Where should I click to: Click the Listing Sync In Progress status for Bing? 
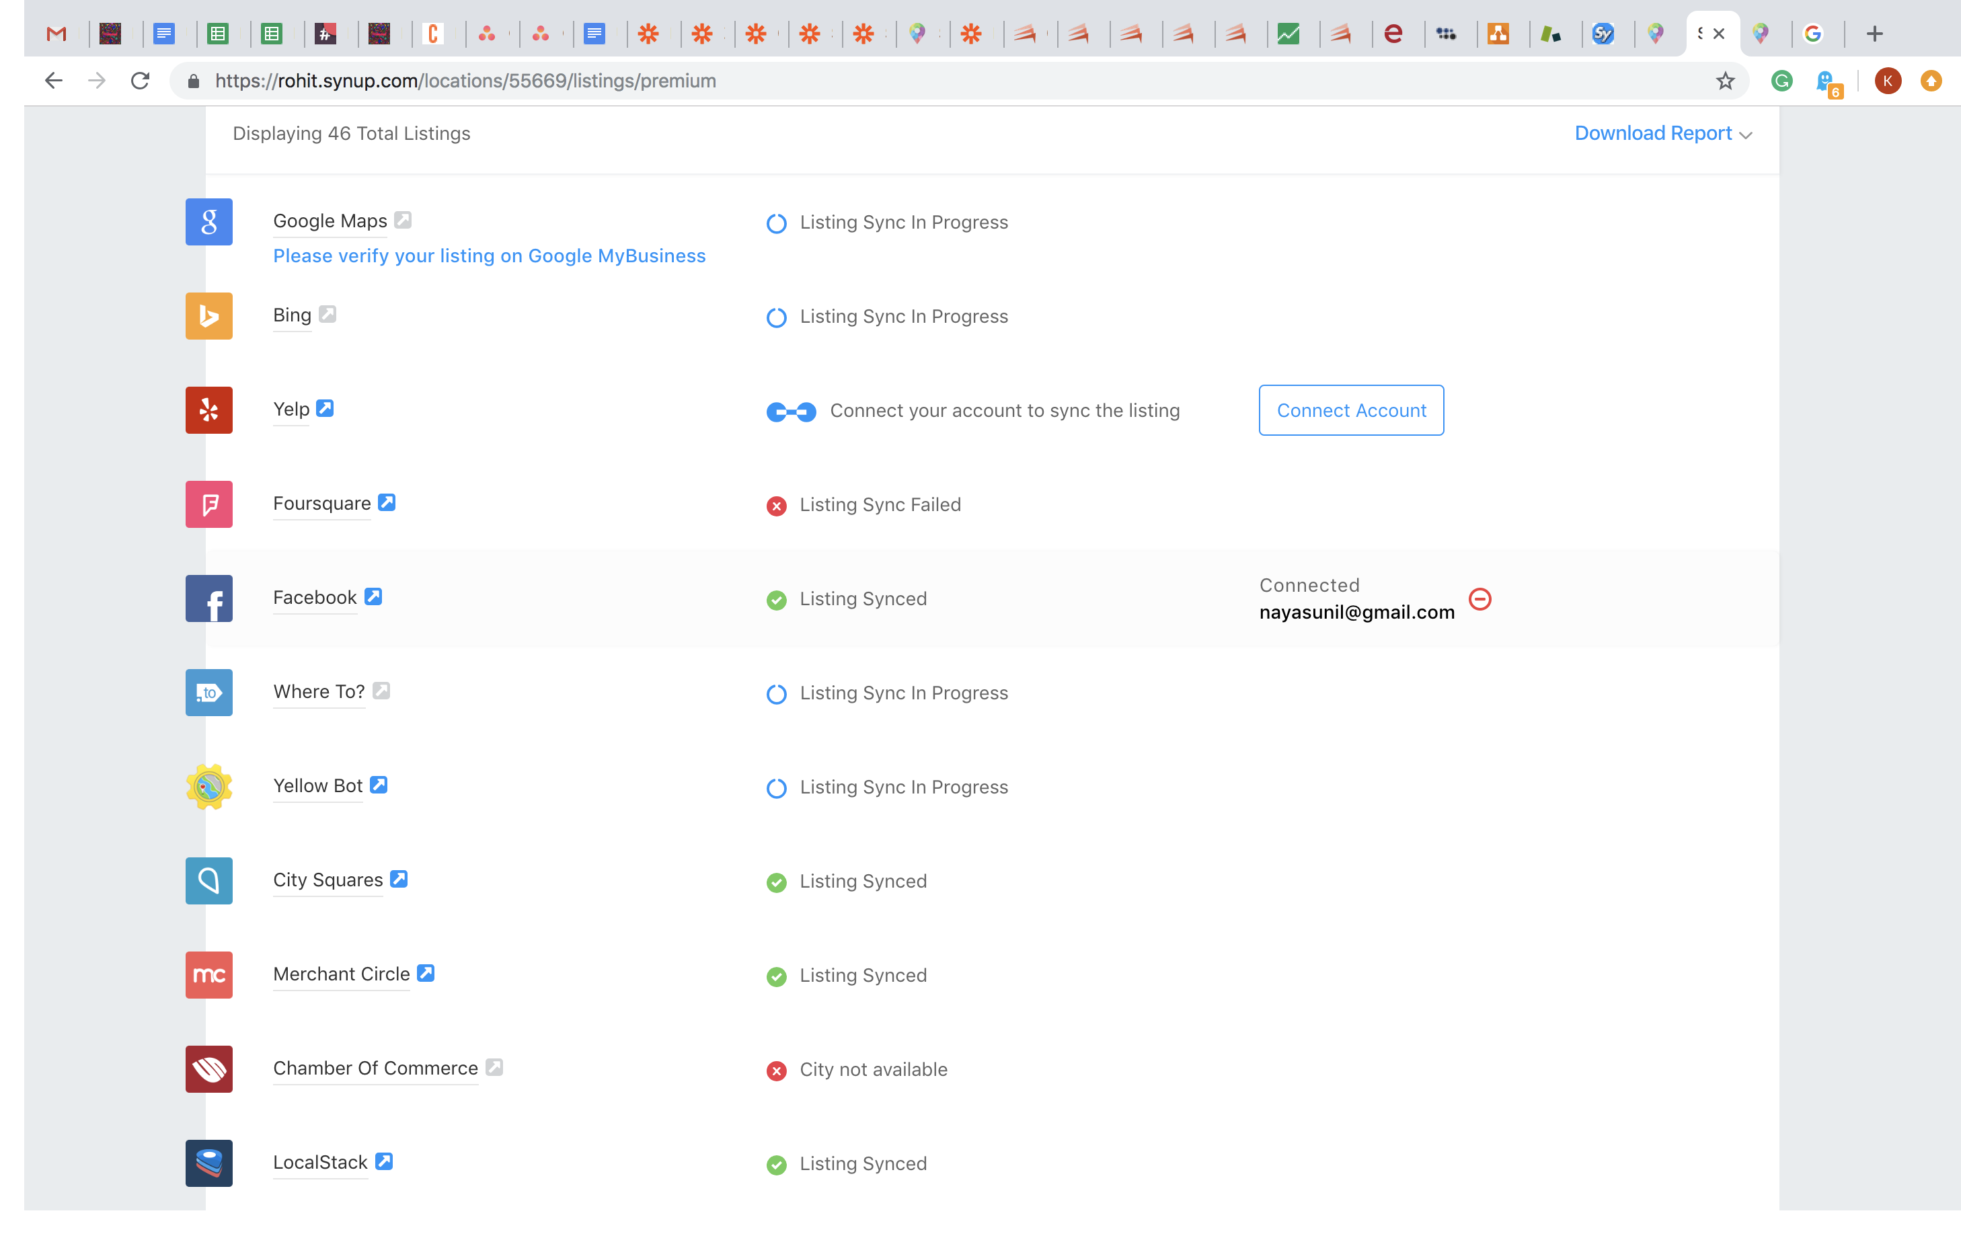[x=904, y=317]
